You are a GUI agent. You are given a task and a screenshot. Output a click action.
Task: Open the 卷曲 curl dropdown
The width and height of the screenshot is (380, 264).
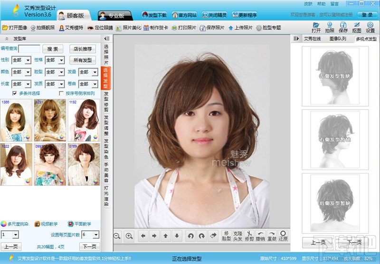[x=88, y=84]
